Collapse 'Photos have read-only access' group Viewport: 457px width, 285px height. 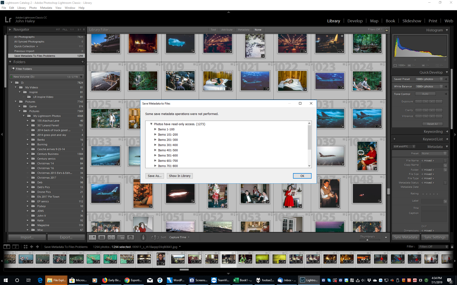pyautogui.click(x=151, y=124)
